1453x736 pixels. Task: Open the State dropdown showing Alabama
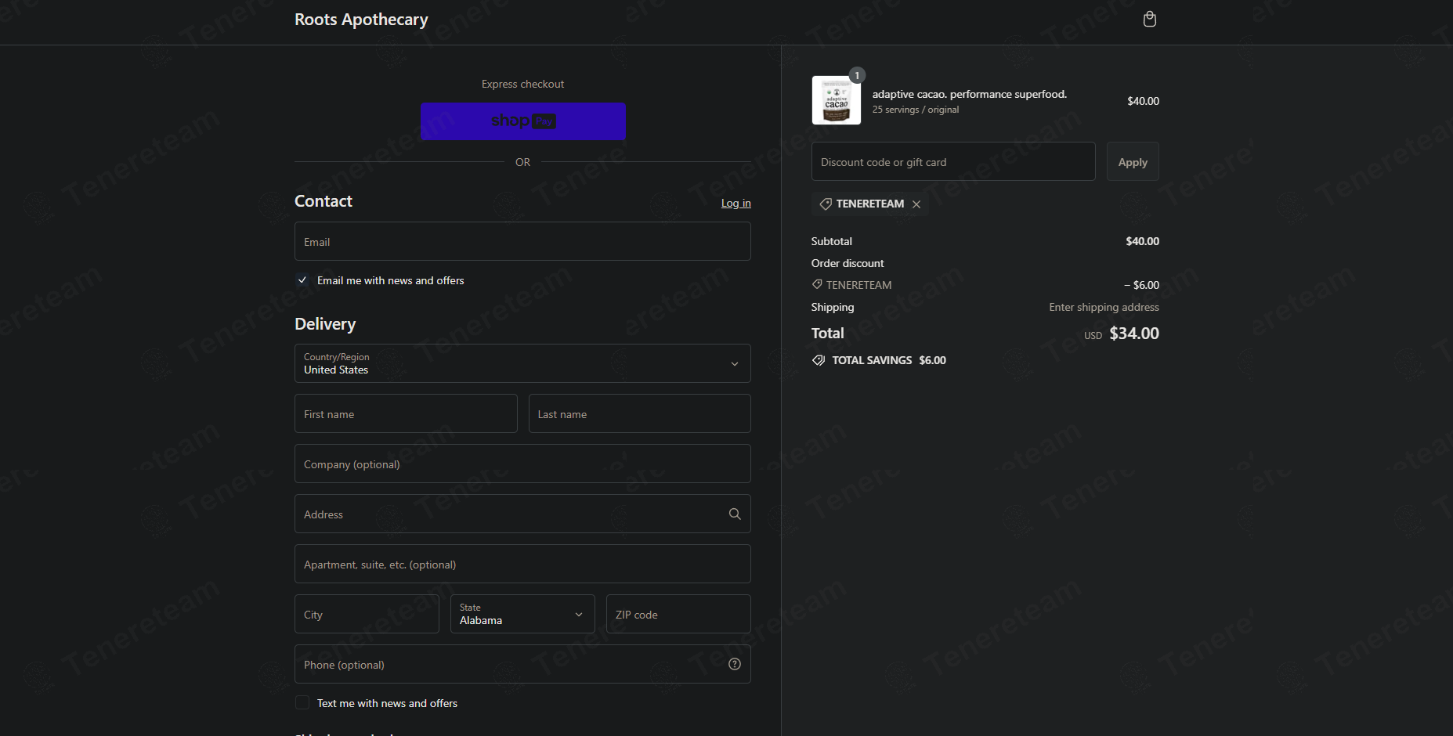coord(522,614)
